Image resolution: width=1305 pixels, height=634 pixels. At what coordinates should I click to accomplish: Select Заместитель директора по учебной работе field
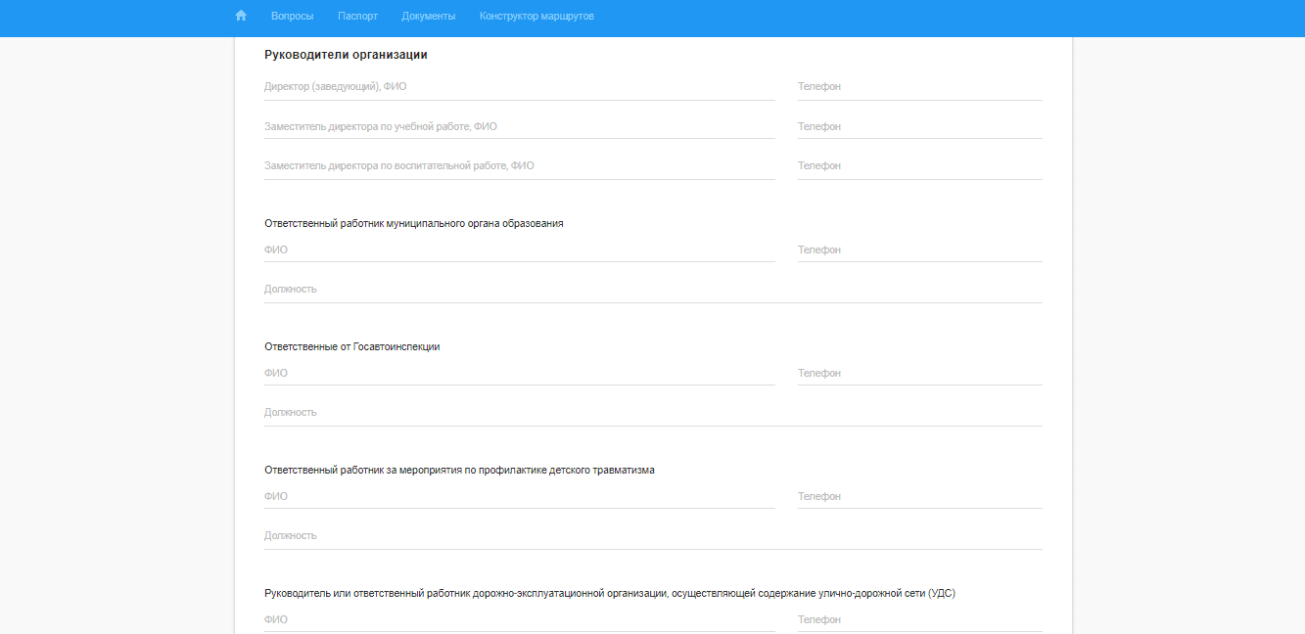(519, 127)
